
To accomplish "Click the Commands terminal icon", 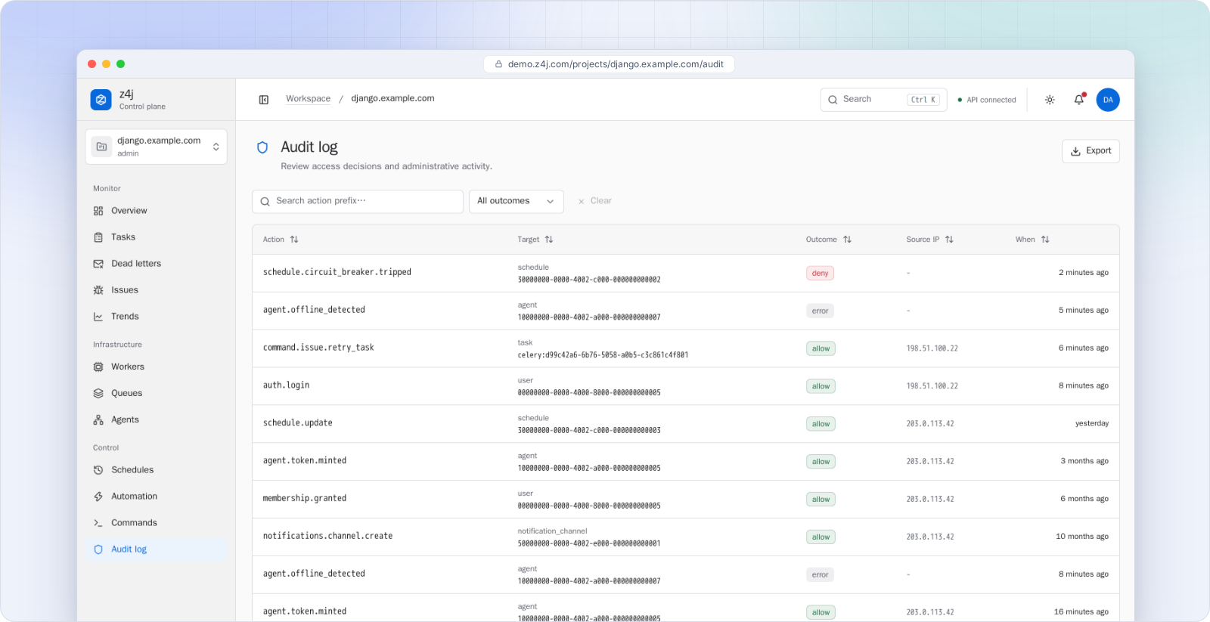I will tap(98, 523).
